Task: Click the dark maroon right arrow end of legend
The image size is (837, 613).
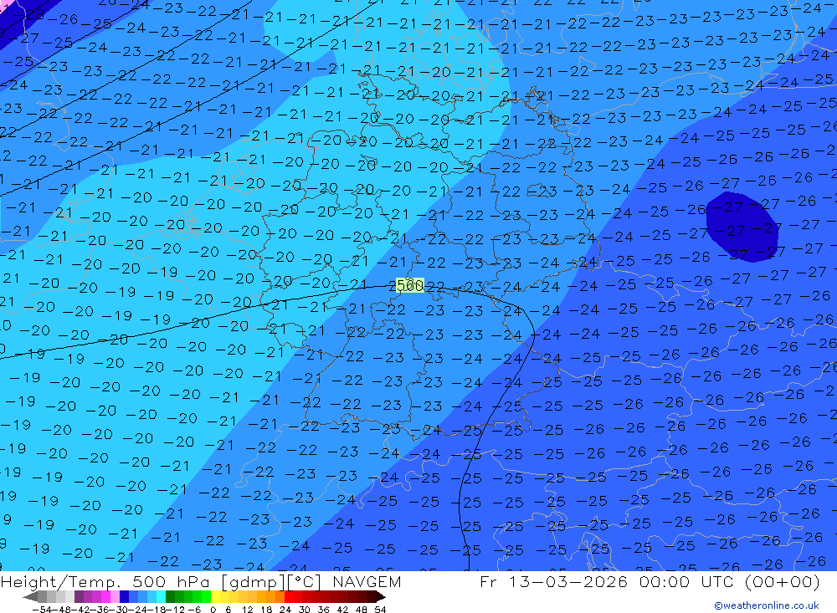Action: pyautogui.click(x=380, y=597)
